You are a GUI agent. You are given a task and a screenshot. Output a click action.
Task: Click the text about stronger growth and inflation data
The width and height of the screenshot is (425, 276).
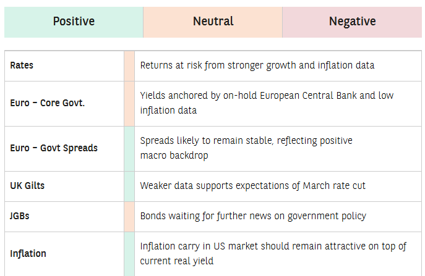point(257,65)
